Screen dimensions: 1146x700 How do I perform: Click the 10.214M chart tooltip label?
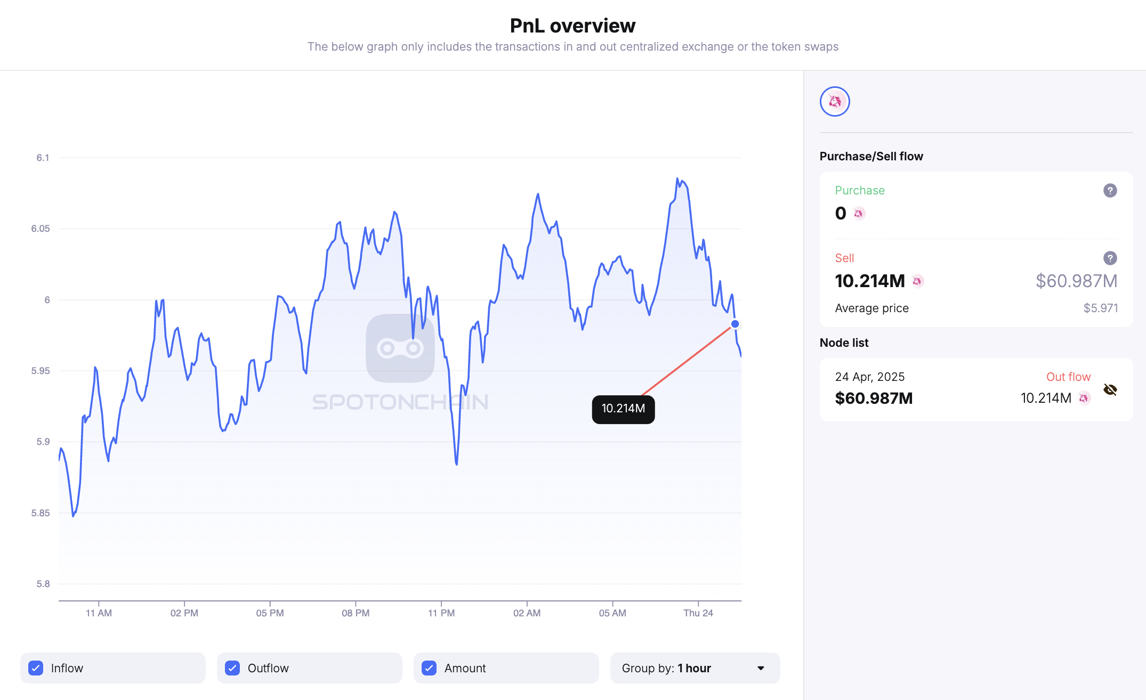(623, 409)
